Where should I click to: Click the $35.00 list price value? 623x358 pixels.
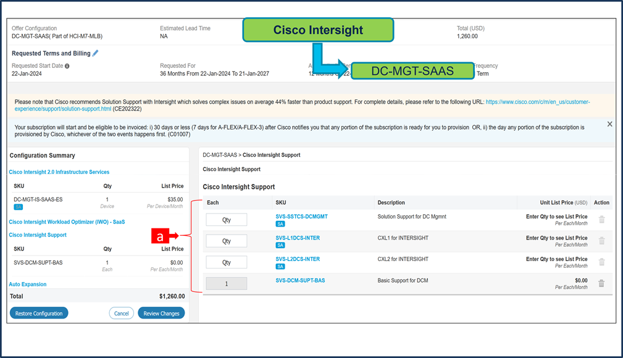[175, 199]
